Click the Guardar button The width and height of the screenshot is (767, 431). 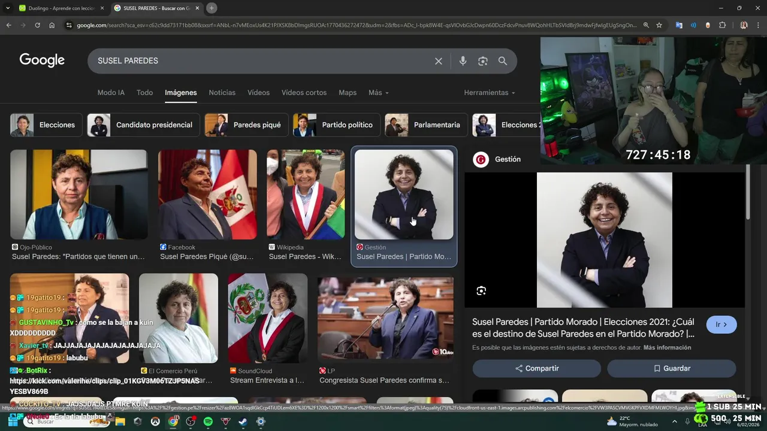click(x=671, y=368)
